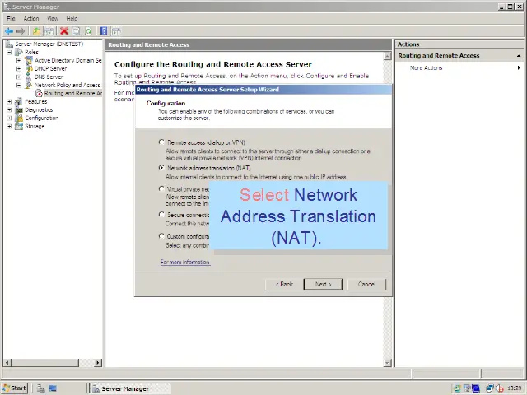Click the taskbar clock
Viewport: 527px width, 395px height.
point(514,388)
